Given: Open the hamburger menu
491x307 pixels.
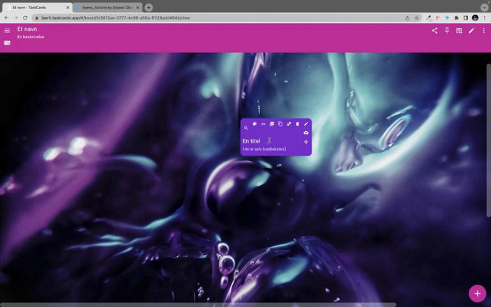Looking at the screenshot, I should 7,31.
